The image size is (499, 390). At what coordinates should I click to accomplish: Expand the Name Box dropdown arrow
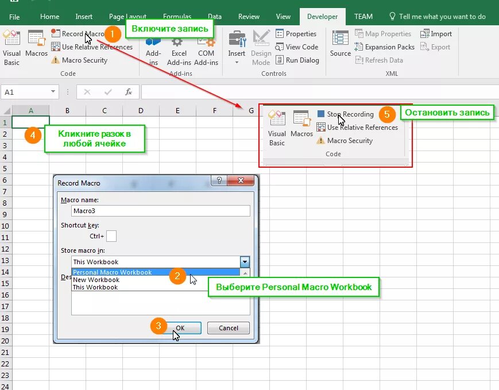tap(53, 92)
